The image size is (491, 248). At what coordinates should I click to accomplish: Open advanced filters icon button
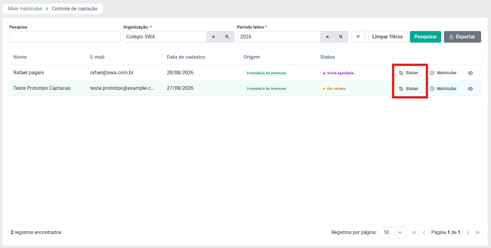pyautogui.click(x=358, y=37)
